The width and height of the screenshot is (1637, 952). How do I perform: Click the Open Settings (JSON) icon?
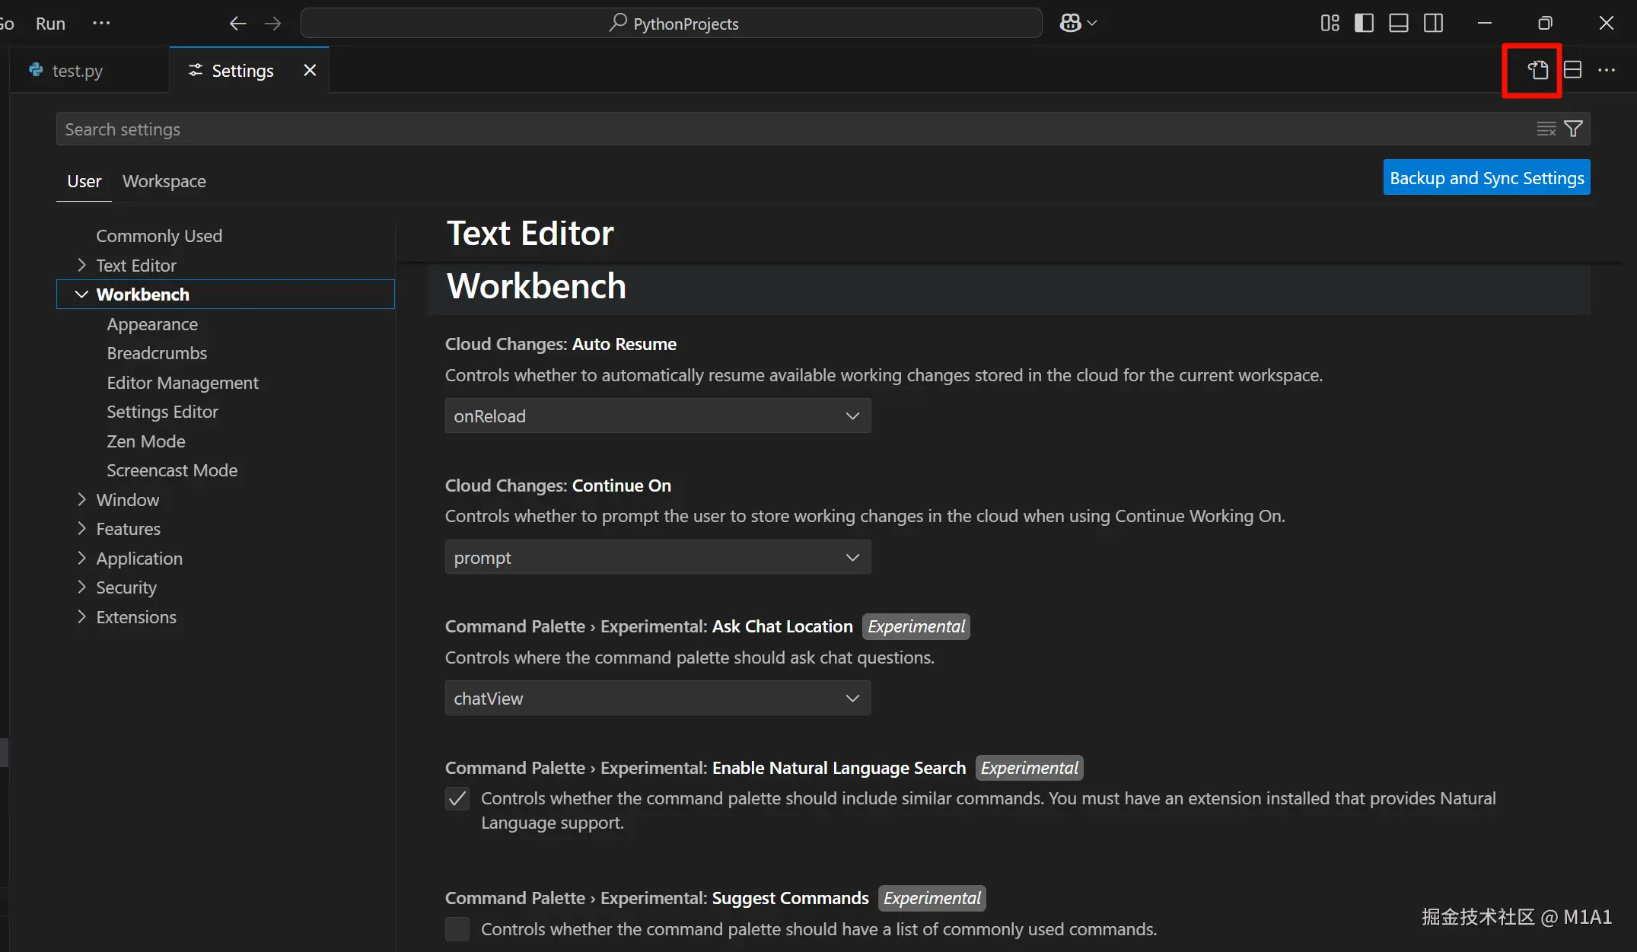coord(1537,70)
